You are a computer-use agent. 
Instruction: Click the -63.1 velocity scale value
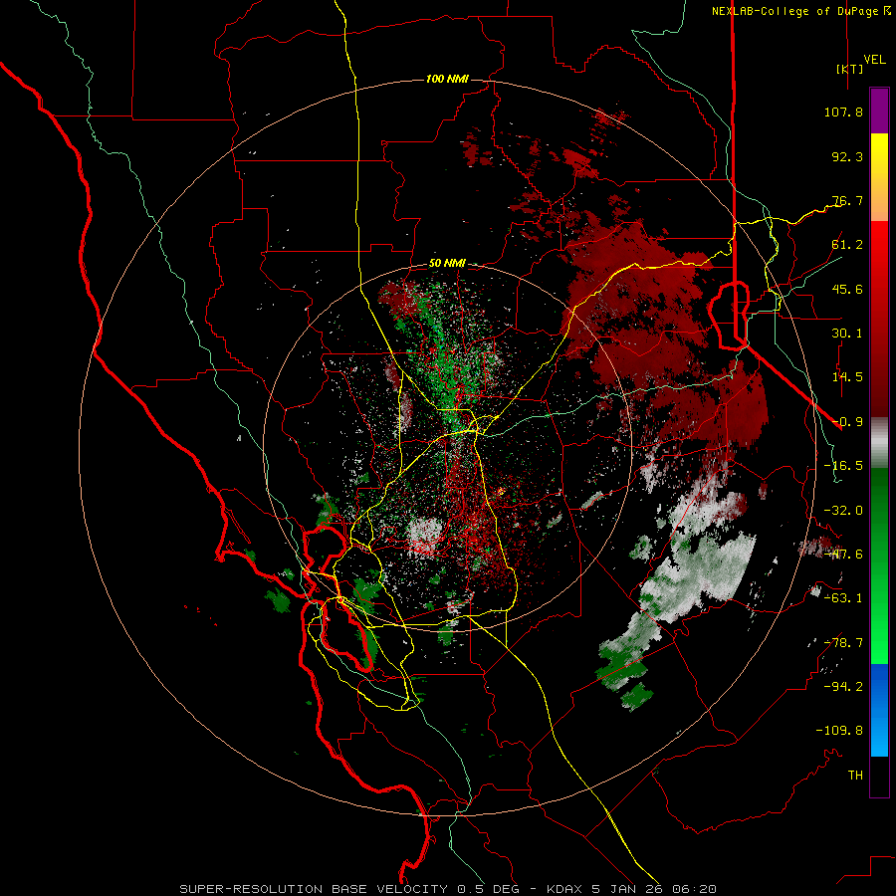843,598
